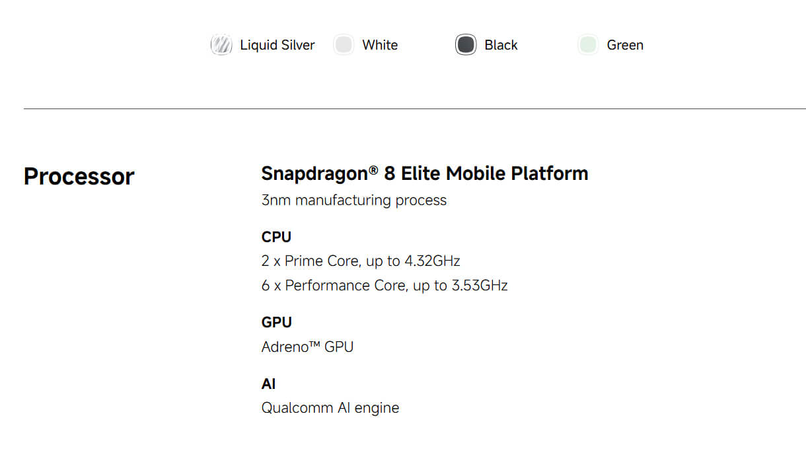Click the "Black" color label
Screen dimensions: 806x463
pyautogui.click(x=501, y=45)
